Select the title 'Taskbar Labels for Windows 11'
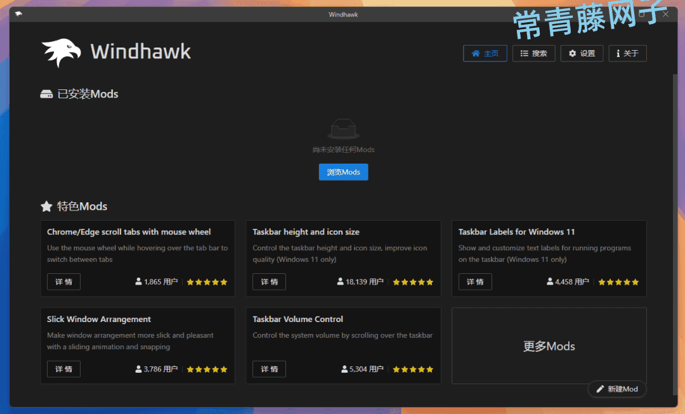 point(516,232)
